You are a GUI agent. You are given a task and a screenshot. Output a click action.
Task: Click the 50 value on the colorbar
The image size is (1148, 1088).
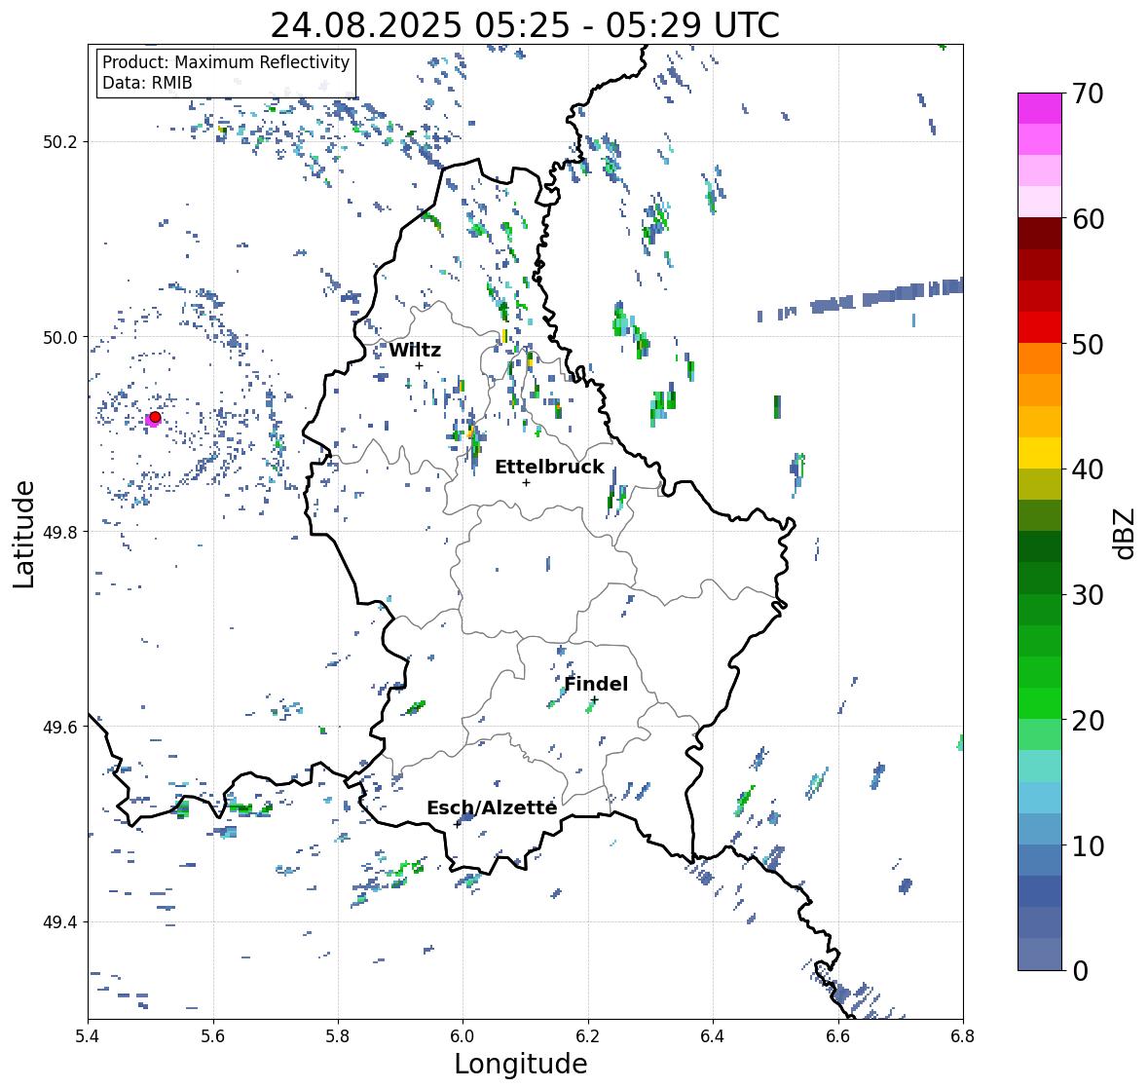pyautogui.click(x=1088, y=344)
